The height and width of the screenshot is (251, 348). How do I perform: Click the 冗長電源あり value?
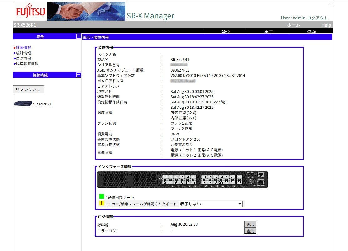pyautogui.click(x=182, y=145)
